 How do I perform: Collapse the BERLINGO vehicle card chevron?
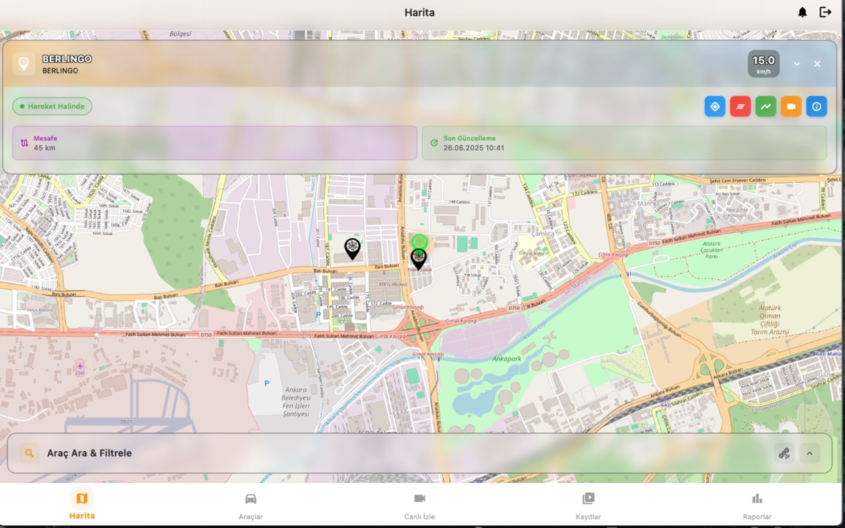pos(797,64)
